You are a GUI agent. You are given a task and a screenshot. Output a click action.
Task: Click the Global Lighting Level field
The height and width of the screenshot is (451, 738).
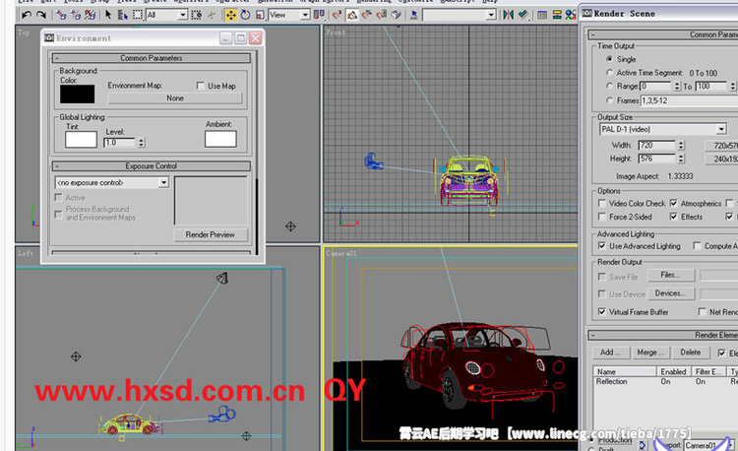[119, 143]
